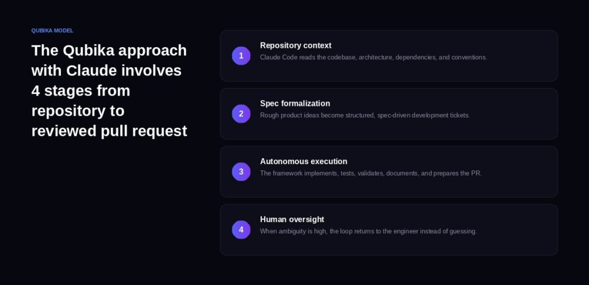
Task: Select the Spec formalization heading
Action: tap(295, 104)
